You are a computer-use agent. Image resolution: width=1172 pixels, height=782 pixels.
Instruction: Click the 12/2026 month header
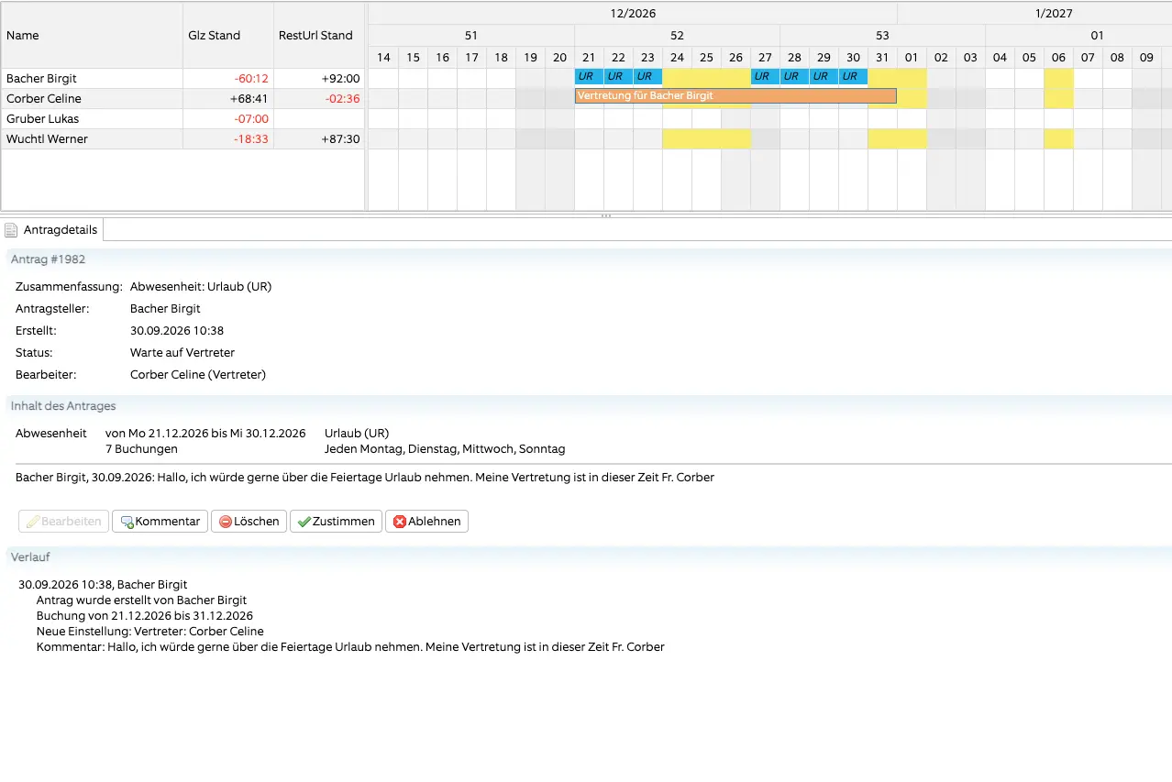pos(633,14)
